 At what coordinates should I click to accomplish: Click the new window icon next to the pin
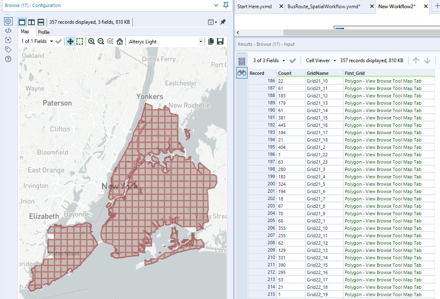[x=211, y=22]
